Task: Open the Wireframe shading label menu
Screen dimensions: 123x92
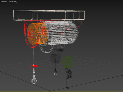Action: click(x=13, y=2)
